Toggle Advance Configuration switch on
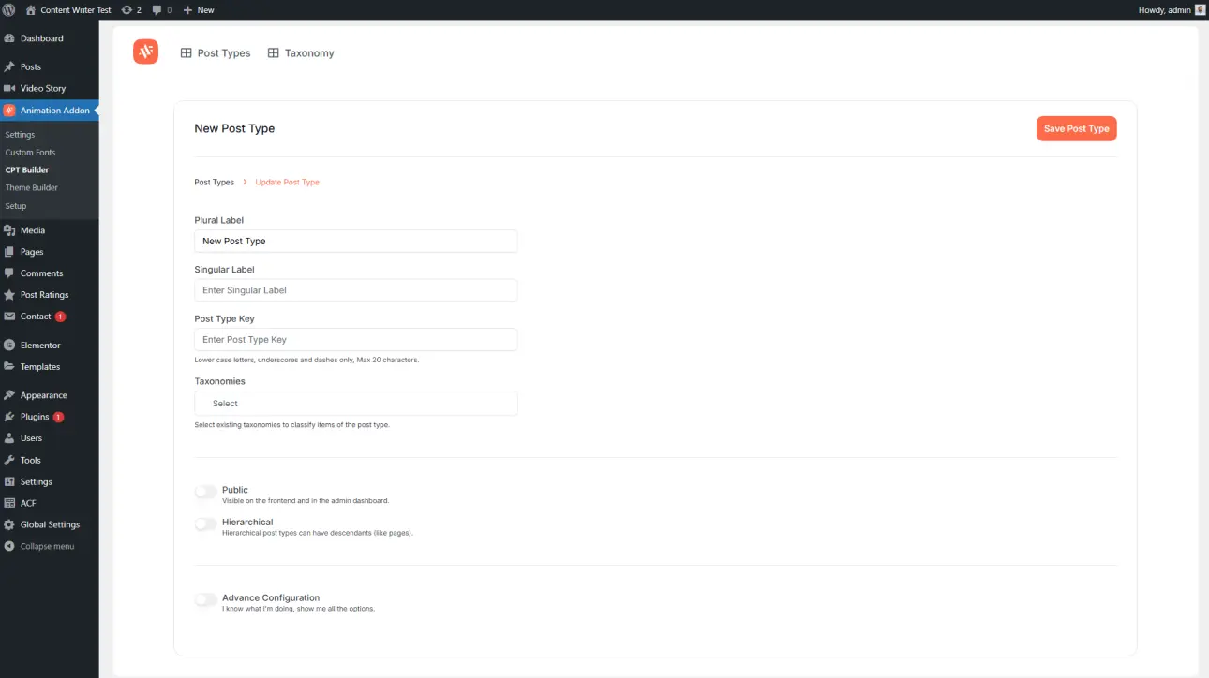This screenshot has width=1209, height=678. [x=205, y=599]
